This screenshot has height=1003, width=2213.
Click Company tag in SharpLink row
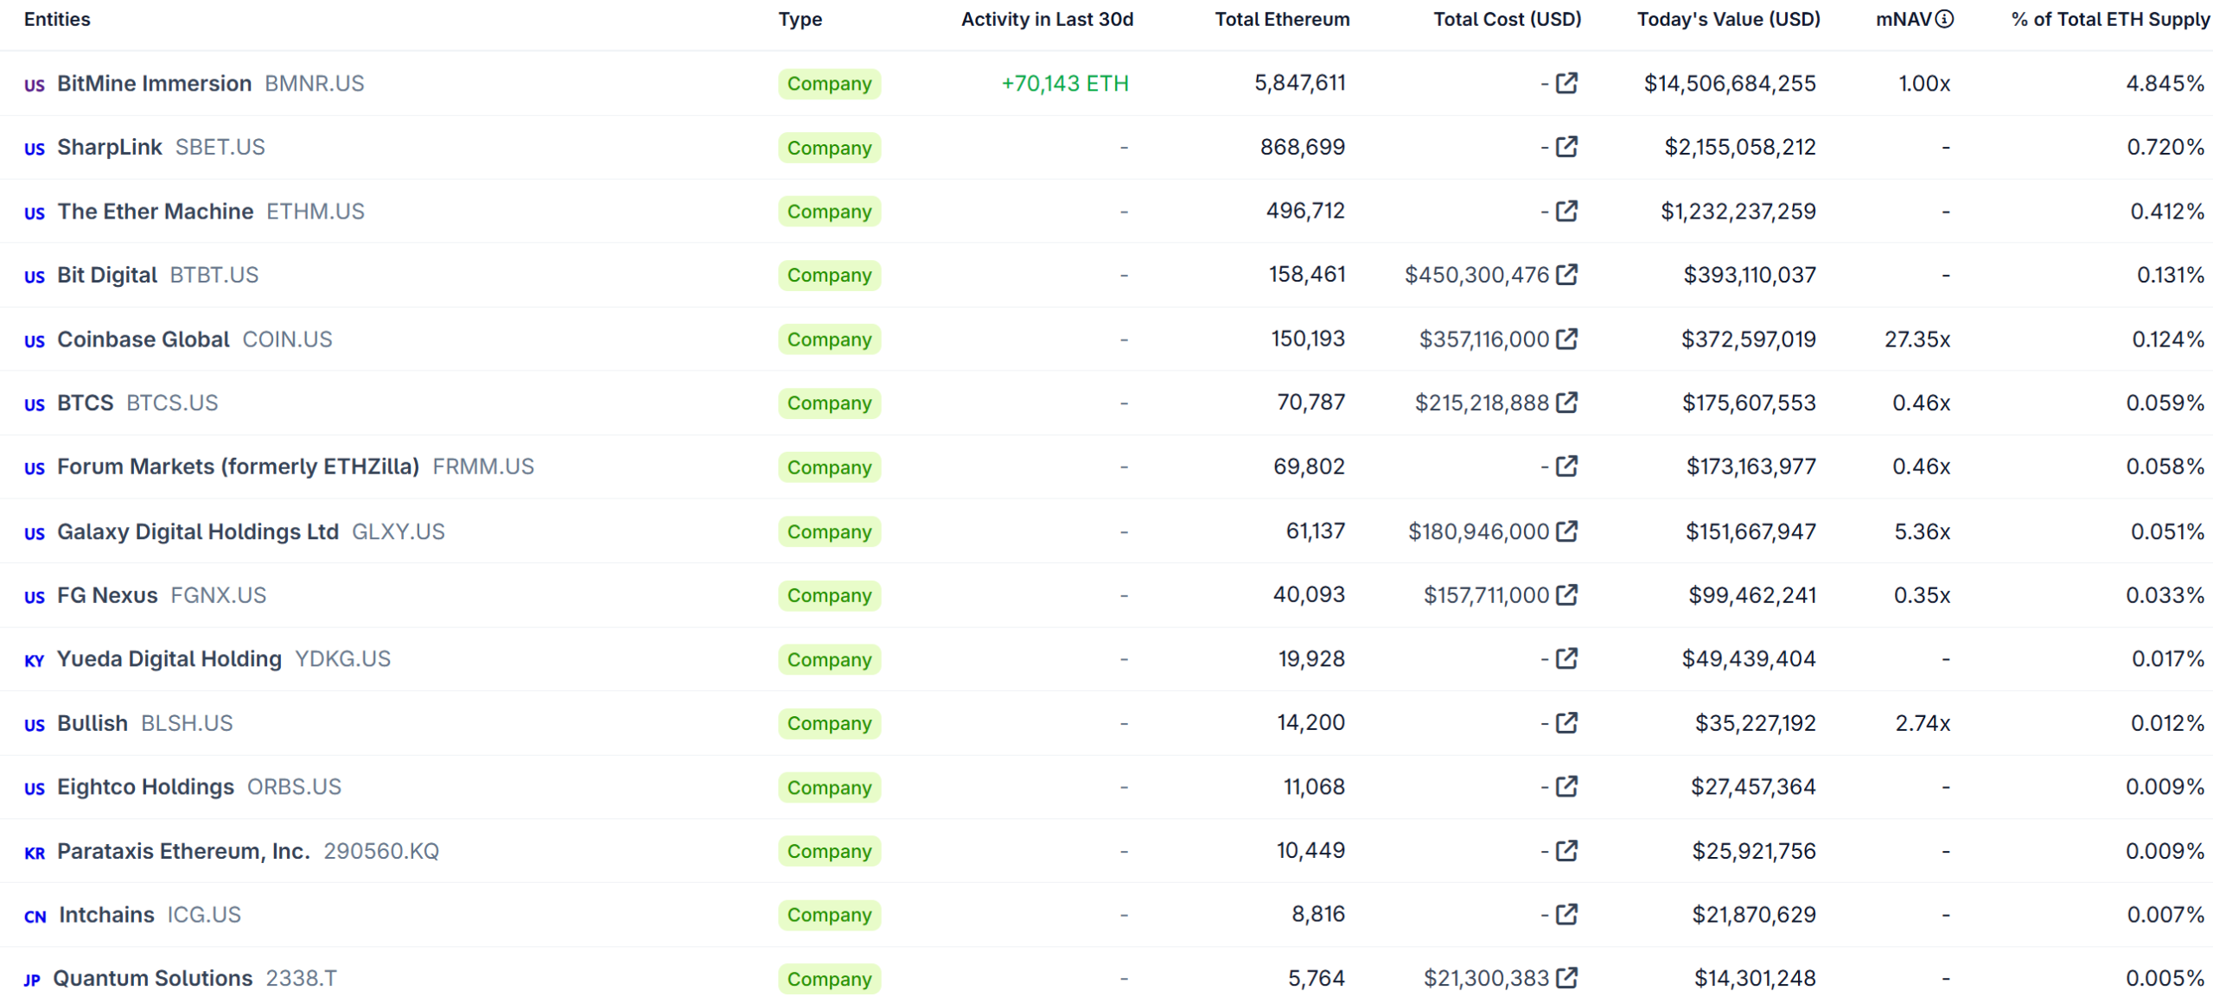pyautogui.click(x=829, y=148)
